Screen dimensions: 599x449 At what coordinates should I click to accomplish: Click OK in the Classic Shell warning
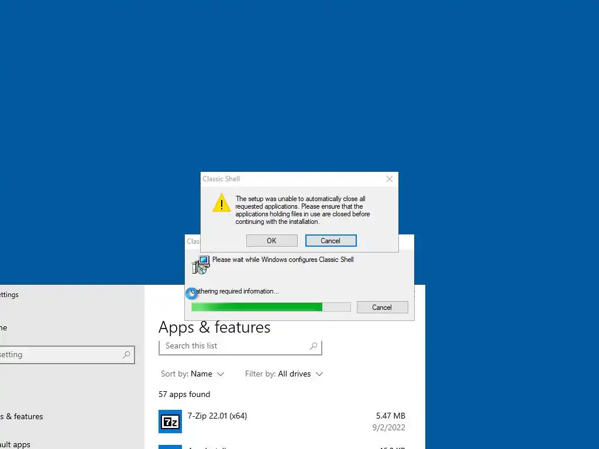[x=271, y=240]
